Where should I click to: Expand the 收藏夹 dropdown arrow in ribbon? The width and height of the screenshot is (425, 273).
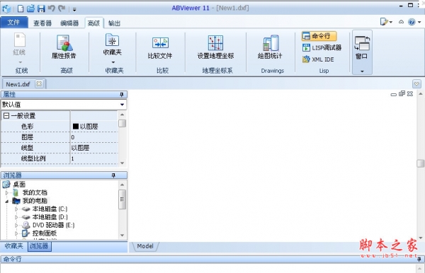click(113, 62)
